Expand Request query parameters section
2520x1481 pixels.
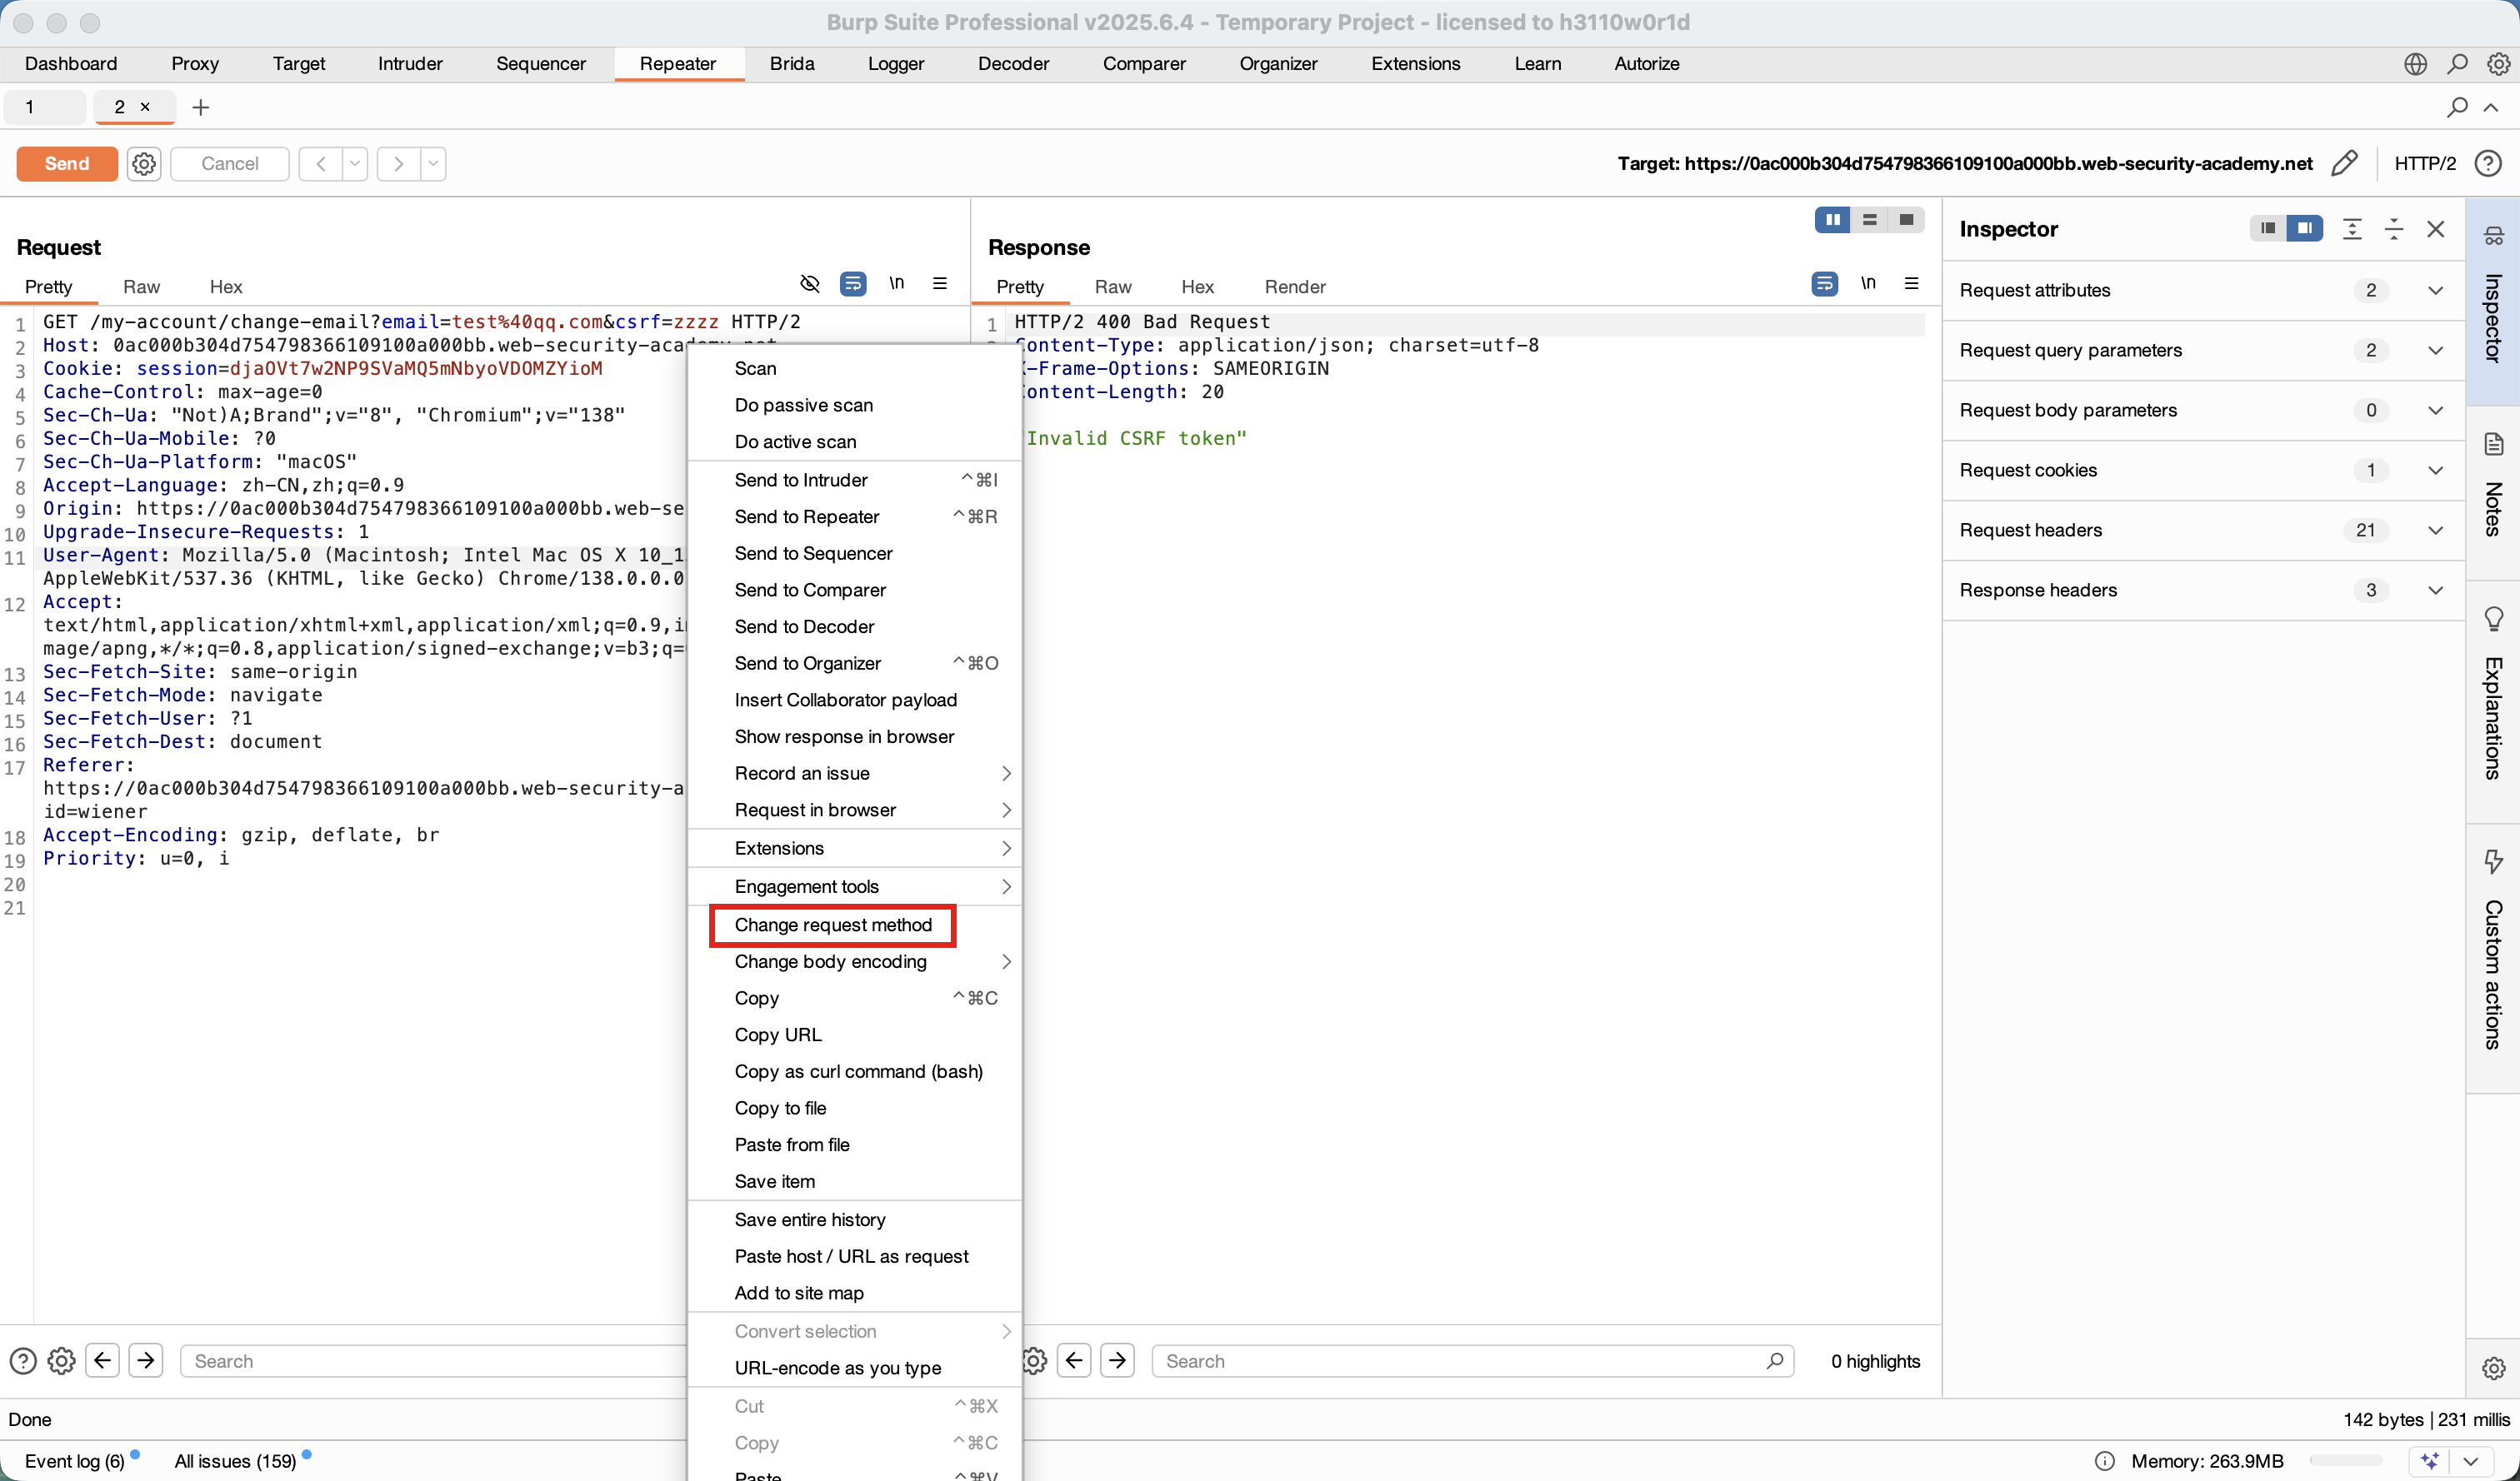[x=2435, y=351]
